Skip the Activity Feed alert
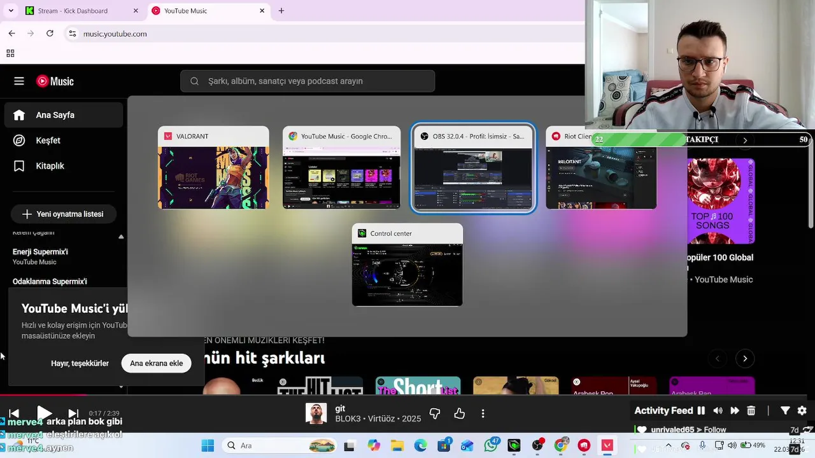Screen dimensions: 815x458 click(734, 411)
